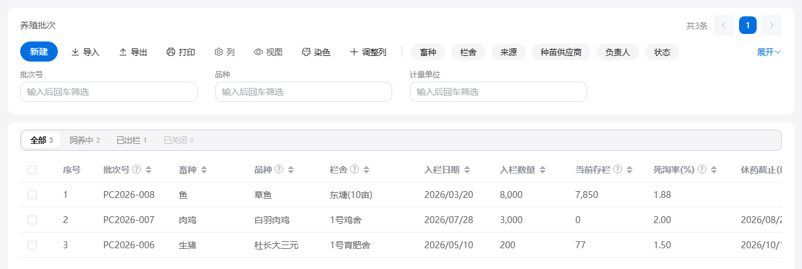This screenshot has height=269, width=802.
Task: Switch to the 已关闭 tab
Action: coord(179,140)
